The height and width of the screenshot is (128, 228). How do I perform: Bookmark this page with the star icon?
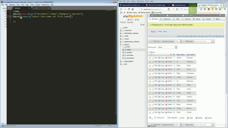(x=177, y=9)
